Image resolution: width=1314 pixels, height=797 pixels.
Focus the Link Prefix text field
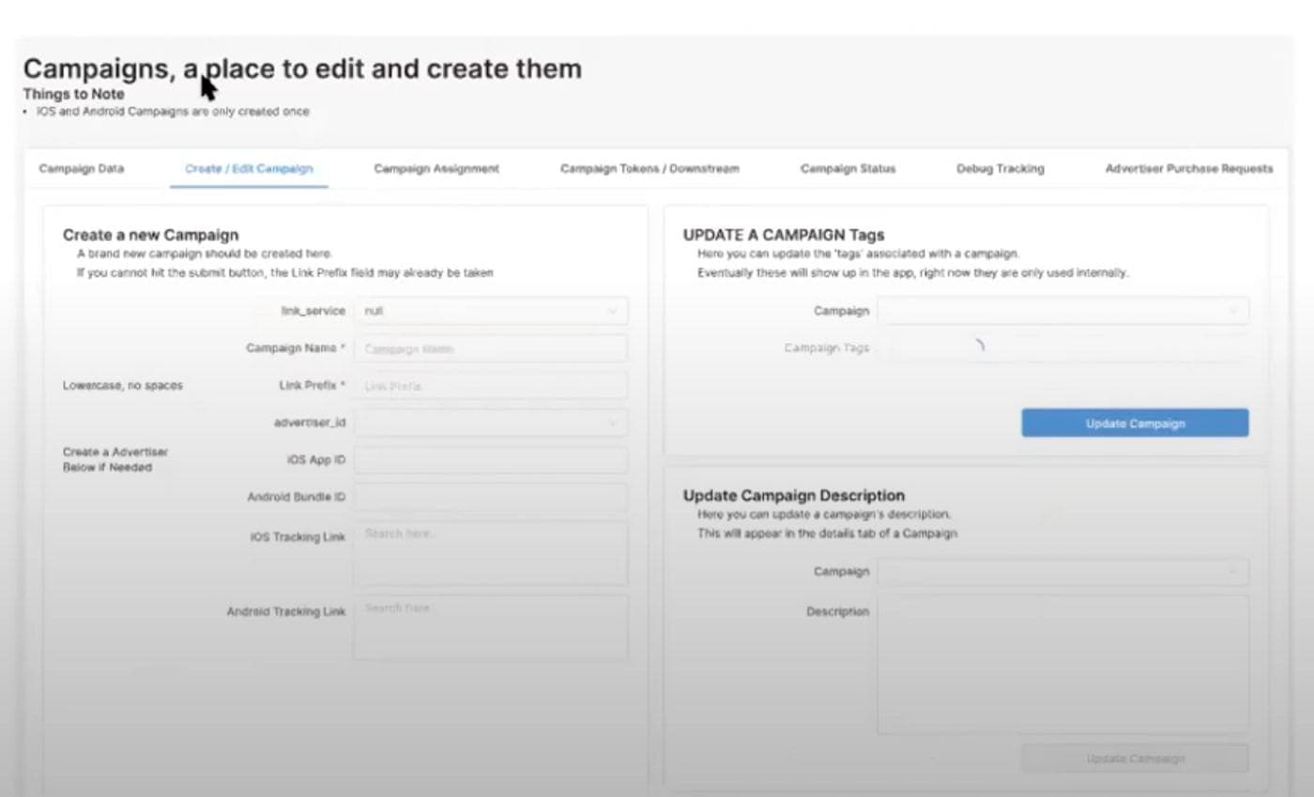coord(490,386)
